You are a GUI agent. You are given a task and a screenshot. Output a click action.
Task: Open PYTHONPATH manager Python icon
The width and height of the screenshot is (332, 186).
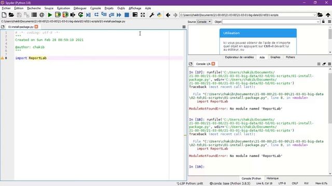point(159,15)
